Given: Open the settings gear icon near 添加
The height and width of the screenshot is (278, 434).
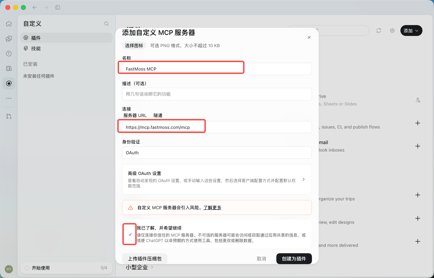Looking at the screenshot, I should [392, 31].
